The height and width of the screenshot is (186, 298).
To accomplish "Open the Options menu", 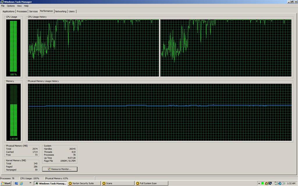I will pos(11,6).
